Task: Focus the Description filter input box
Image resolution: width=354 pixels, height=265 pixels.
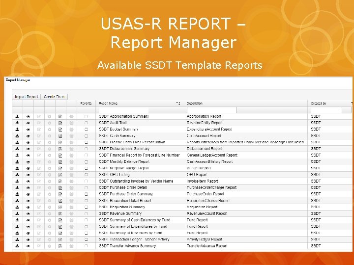Action: (211, 110)
